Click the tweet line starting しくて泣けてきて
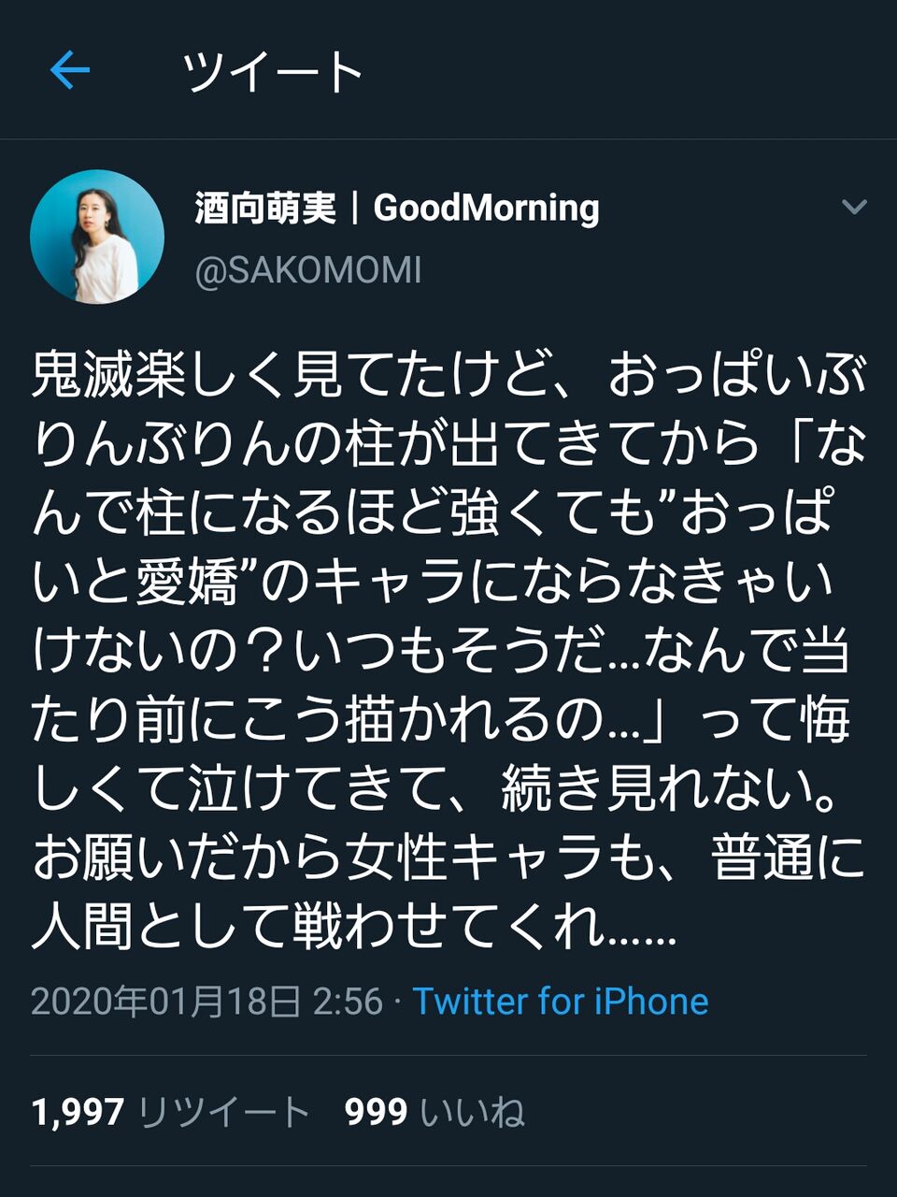The width and height of the screenshot is (897, 1197). pos(435,790)
